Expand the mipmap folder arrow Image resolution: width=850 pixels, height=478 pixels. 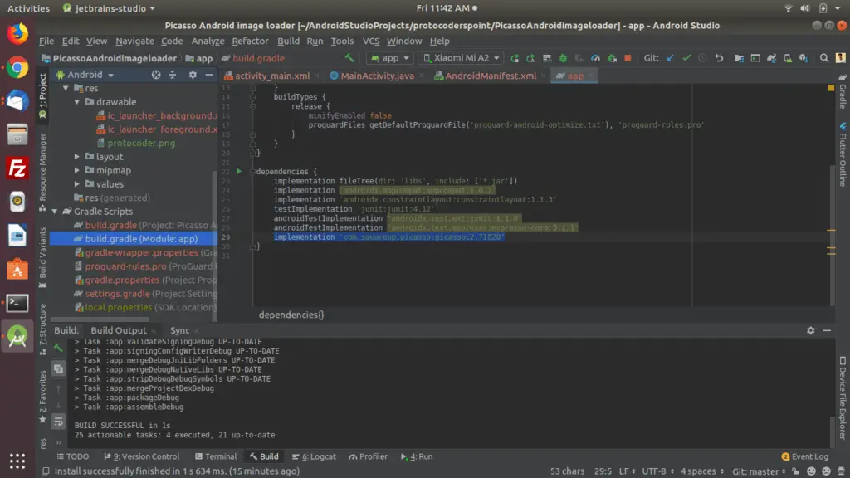77,170
